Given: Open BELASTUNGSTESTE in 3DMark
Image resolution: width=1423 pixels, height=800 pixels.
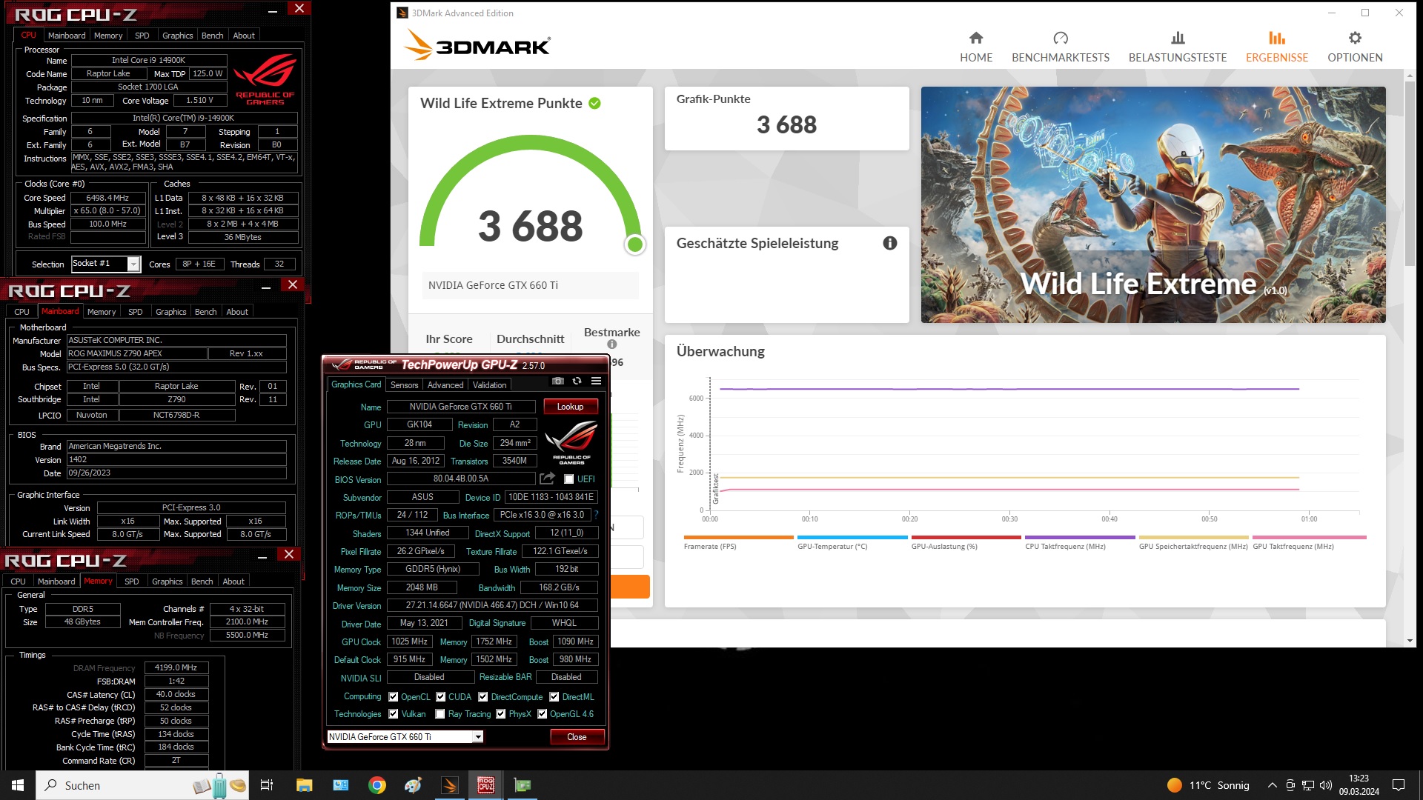Looking at the screenshot, I should (1178, 47).
